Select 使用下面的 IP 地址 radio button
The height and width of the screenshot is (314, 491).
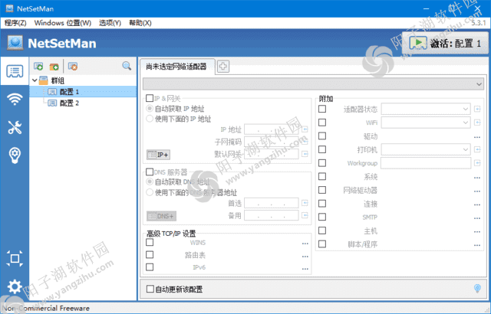pyautogui.click(x=150, y=119)
